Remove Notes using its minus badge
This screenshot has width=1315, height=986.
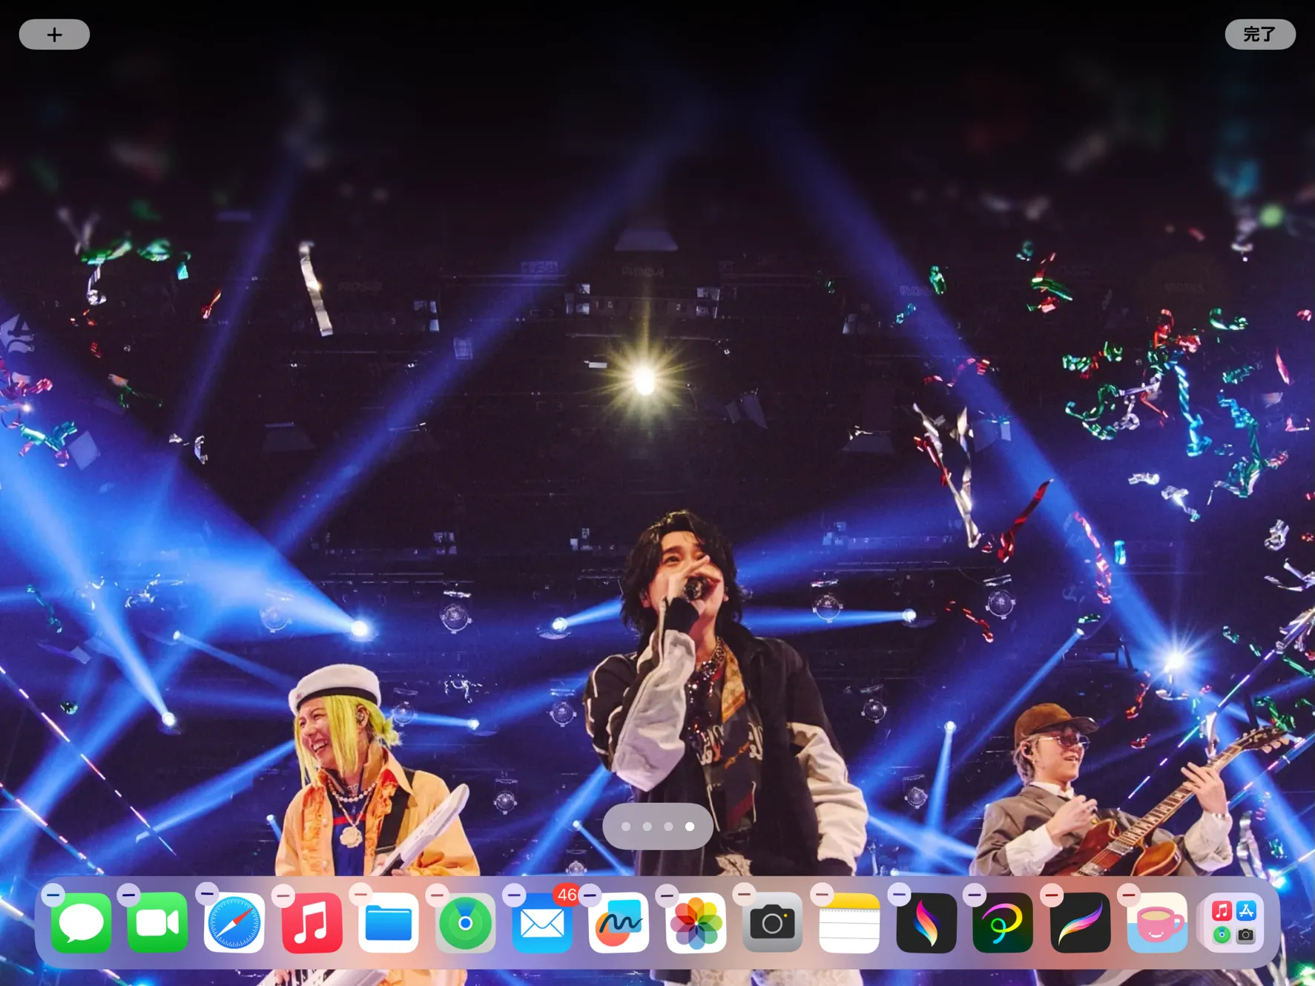[x=822, y=895]
